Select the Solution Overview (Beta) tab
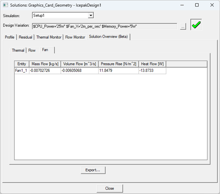Image resolution: width=220 pixels, height=194 pixels. pos(109,37)
